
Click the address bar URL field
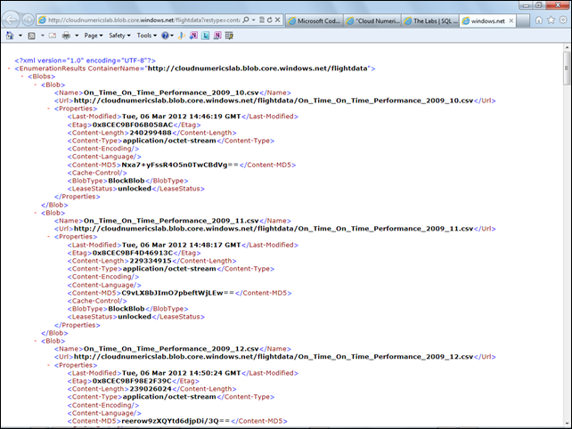[143, 20]
